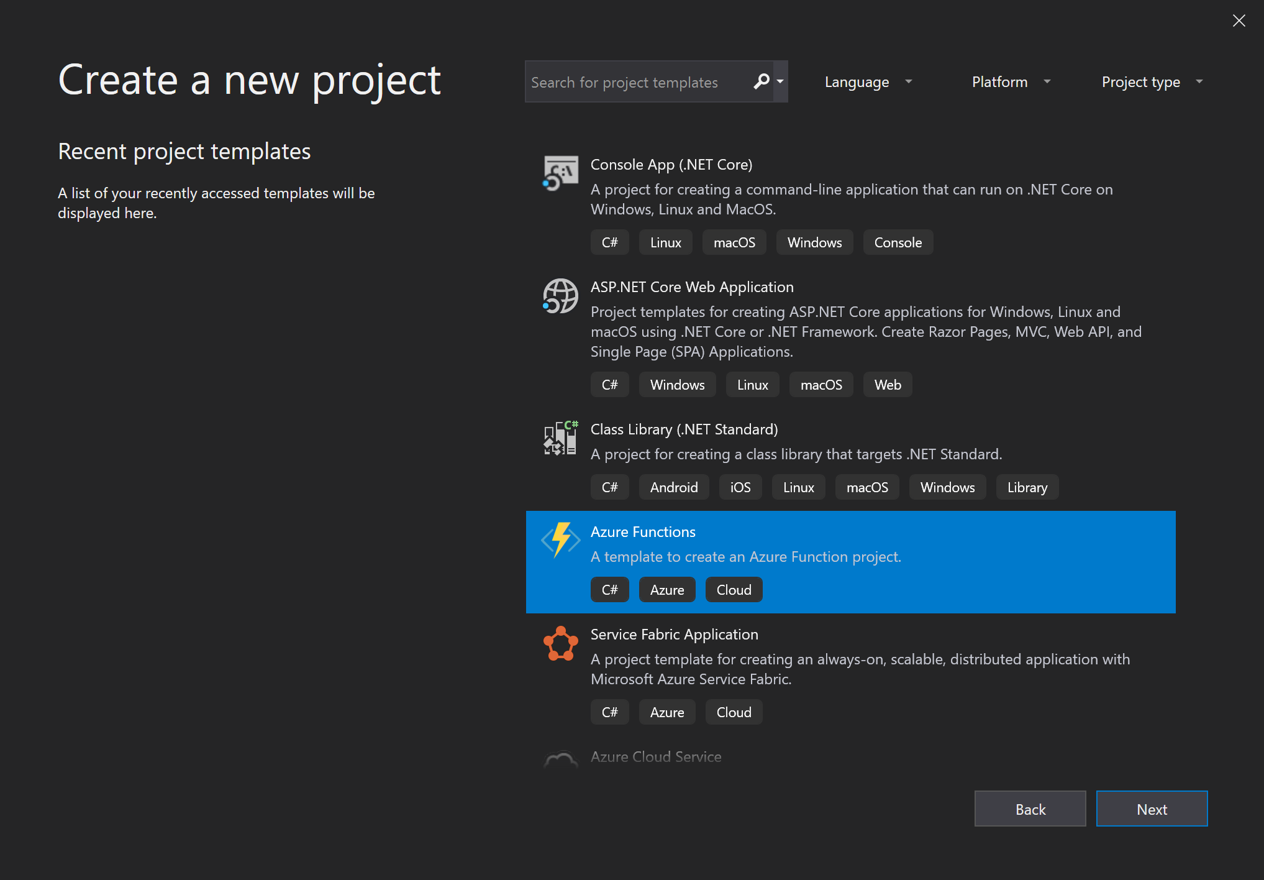Click the Azure Functions lightning bolt icon

coord(560,539)
